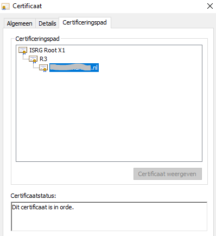Viewport: 216px width, 236px height.
Task: Click the dotted tree connector leading to R3
Action: [x=26, y=57]
